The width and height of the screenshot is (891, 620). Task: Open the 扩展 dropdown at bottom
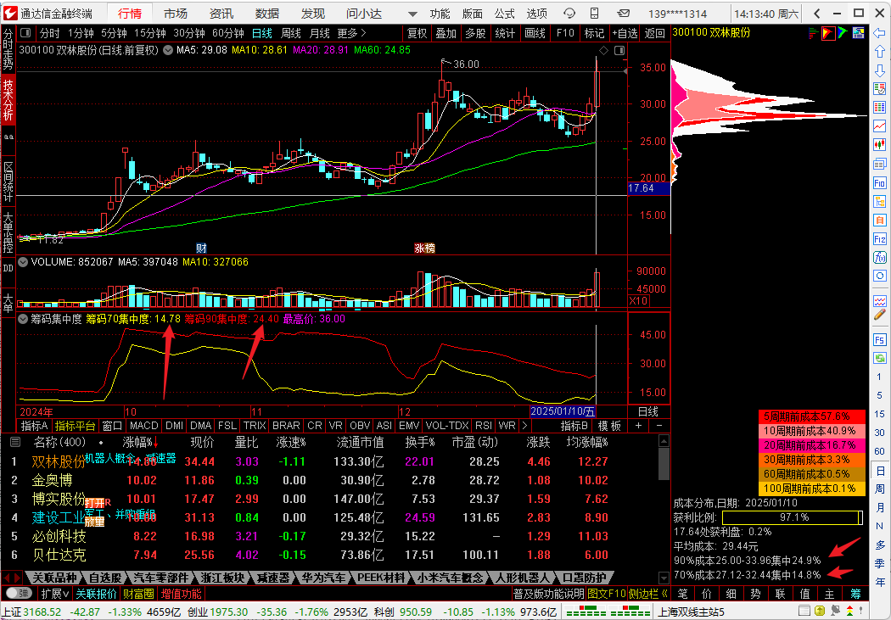(x=54, y=594)
